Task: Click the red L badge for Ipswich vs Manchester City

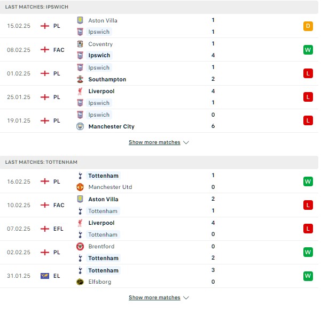Action: point(308,120)
